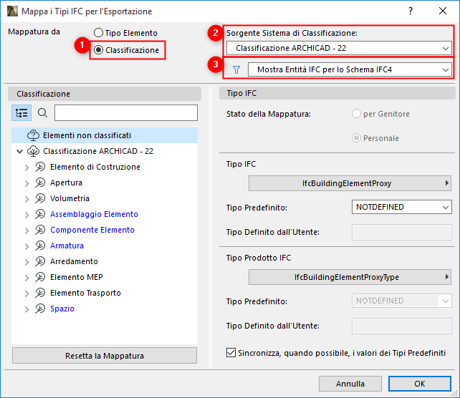Toggle the Sincronizza Tipi Predefiniti checkbox
The height and width of the screenshot is (398, 460).
231,352
